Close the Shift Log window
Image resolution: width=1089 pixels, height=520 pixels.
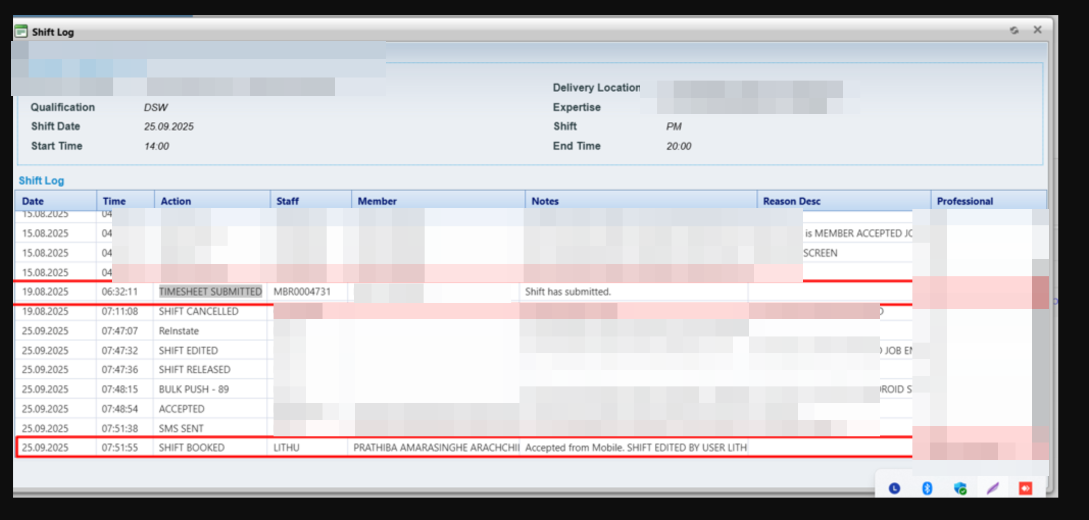1037,30
